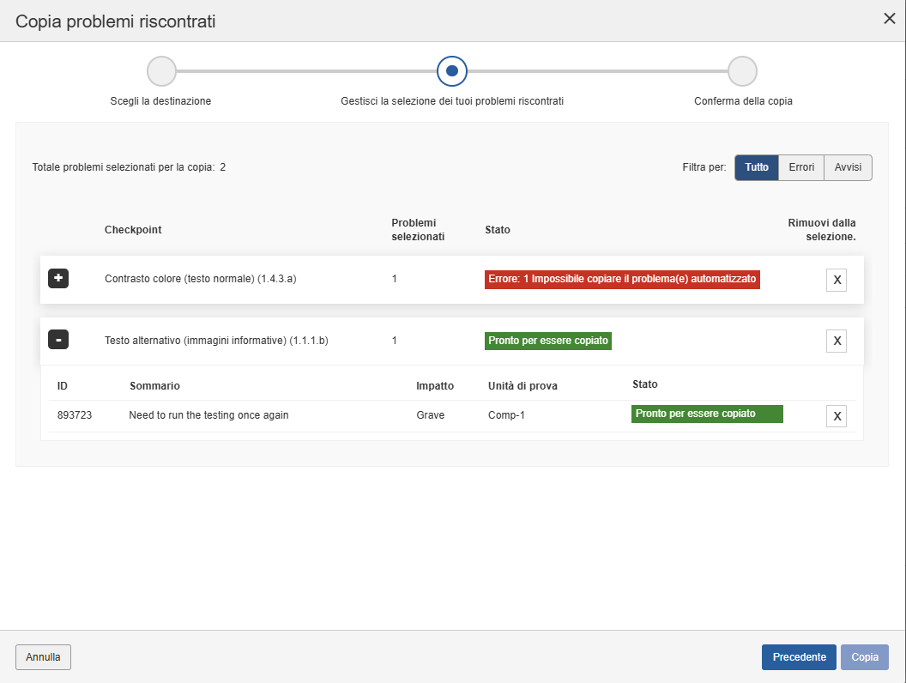Expand the Contrasto colore checkpoint row

pos(58,279)
